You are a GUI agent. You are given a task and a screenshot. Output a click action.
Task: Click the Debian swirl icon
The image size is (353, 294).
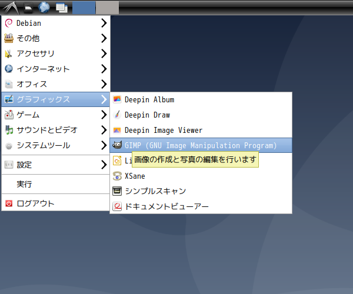[9, 23]
